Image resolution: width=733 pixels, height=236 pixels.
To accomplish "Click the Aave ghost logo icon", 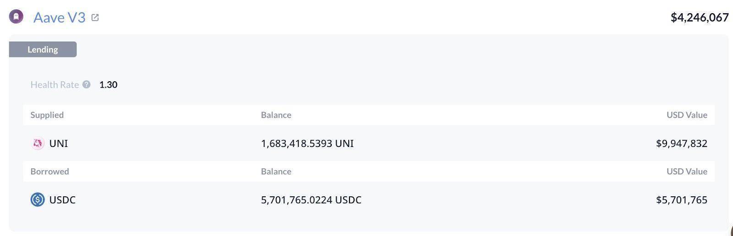I will click(16, 17).
